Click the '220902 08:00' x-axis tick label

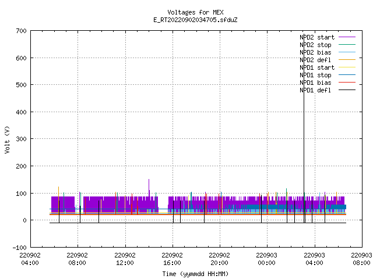(77, 259)
